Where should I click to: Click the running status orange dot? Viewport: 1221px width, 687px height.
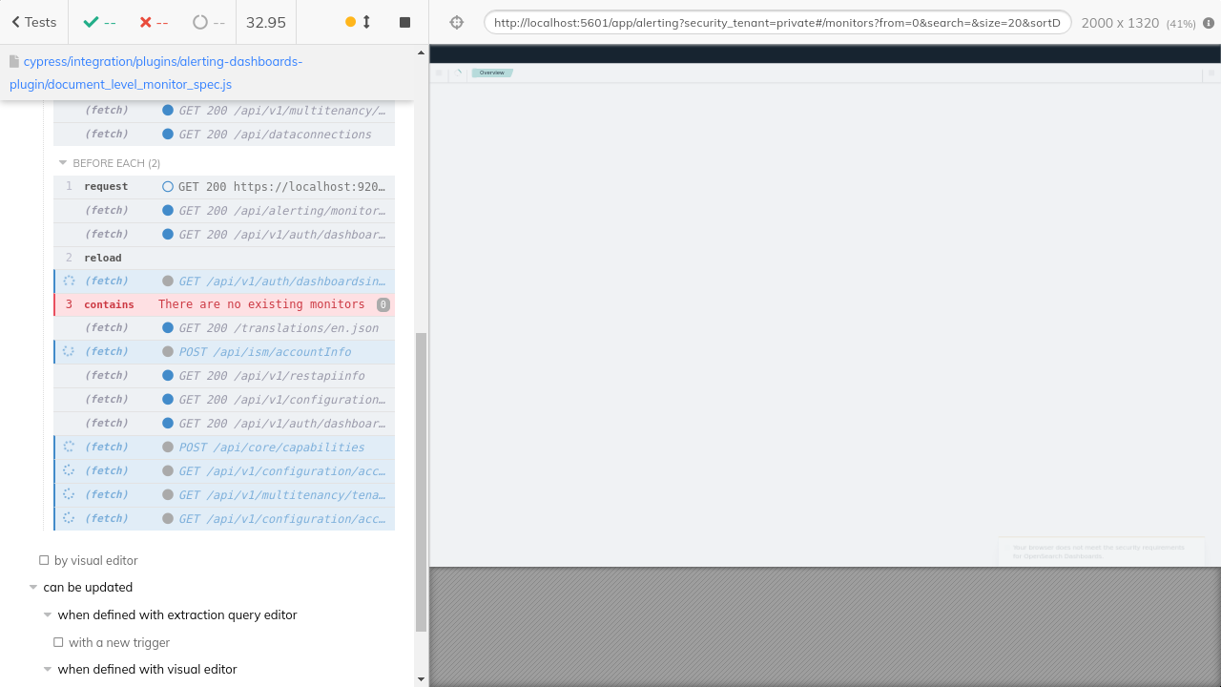pos(350,22)
